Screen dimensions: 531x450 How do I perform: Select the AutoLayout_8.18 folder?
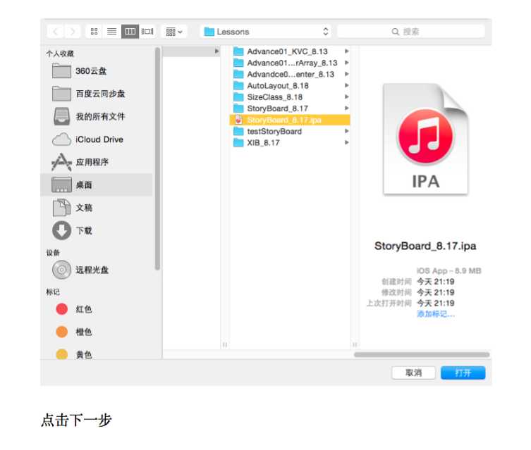coord(290,86)
